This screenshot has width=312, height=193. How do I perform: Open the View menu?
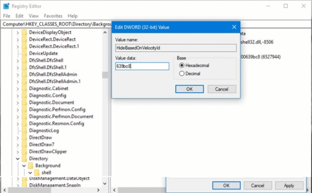[x=34, y=16]
